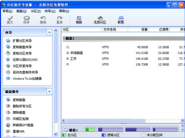Click the 磁盘1 icon in disk map

pos(66,130)
